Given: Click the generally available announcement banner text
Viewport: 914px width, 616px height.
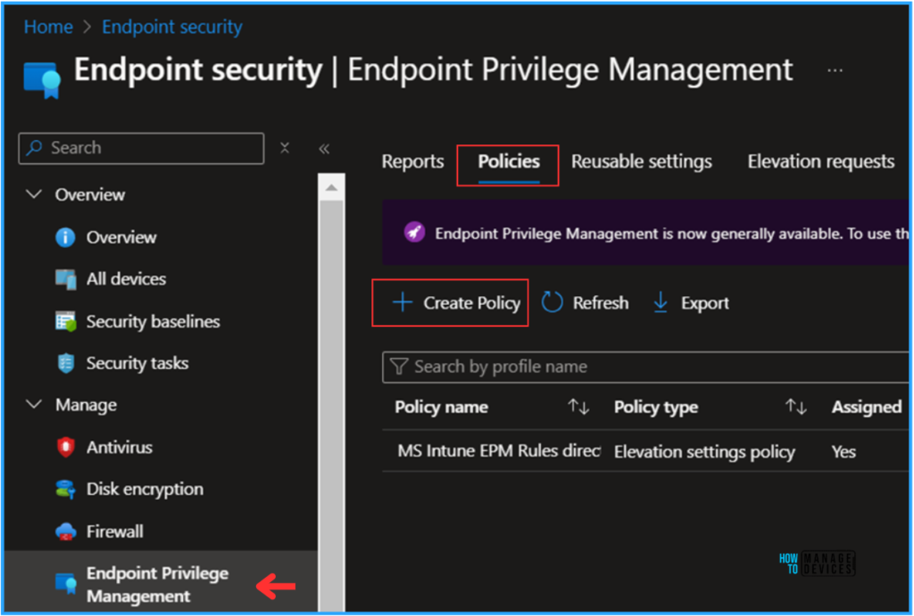Looking at the screenshot, I should [671, 234].
